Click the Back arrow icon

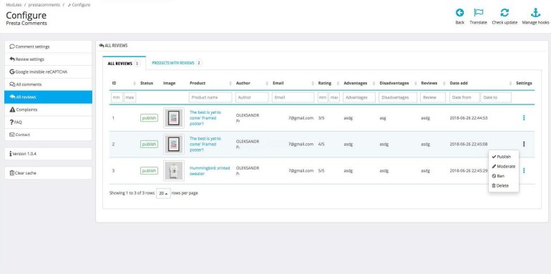tap(459, 13)
